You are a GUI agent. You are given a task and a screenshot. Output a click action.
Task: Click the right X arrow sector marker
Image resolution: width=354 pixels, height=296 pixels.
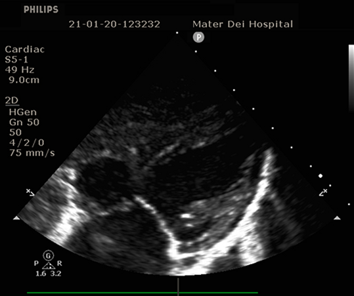tap(323, 192)
